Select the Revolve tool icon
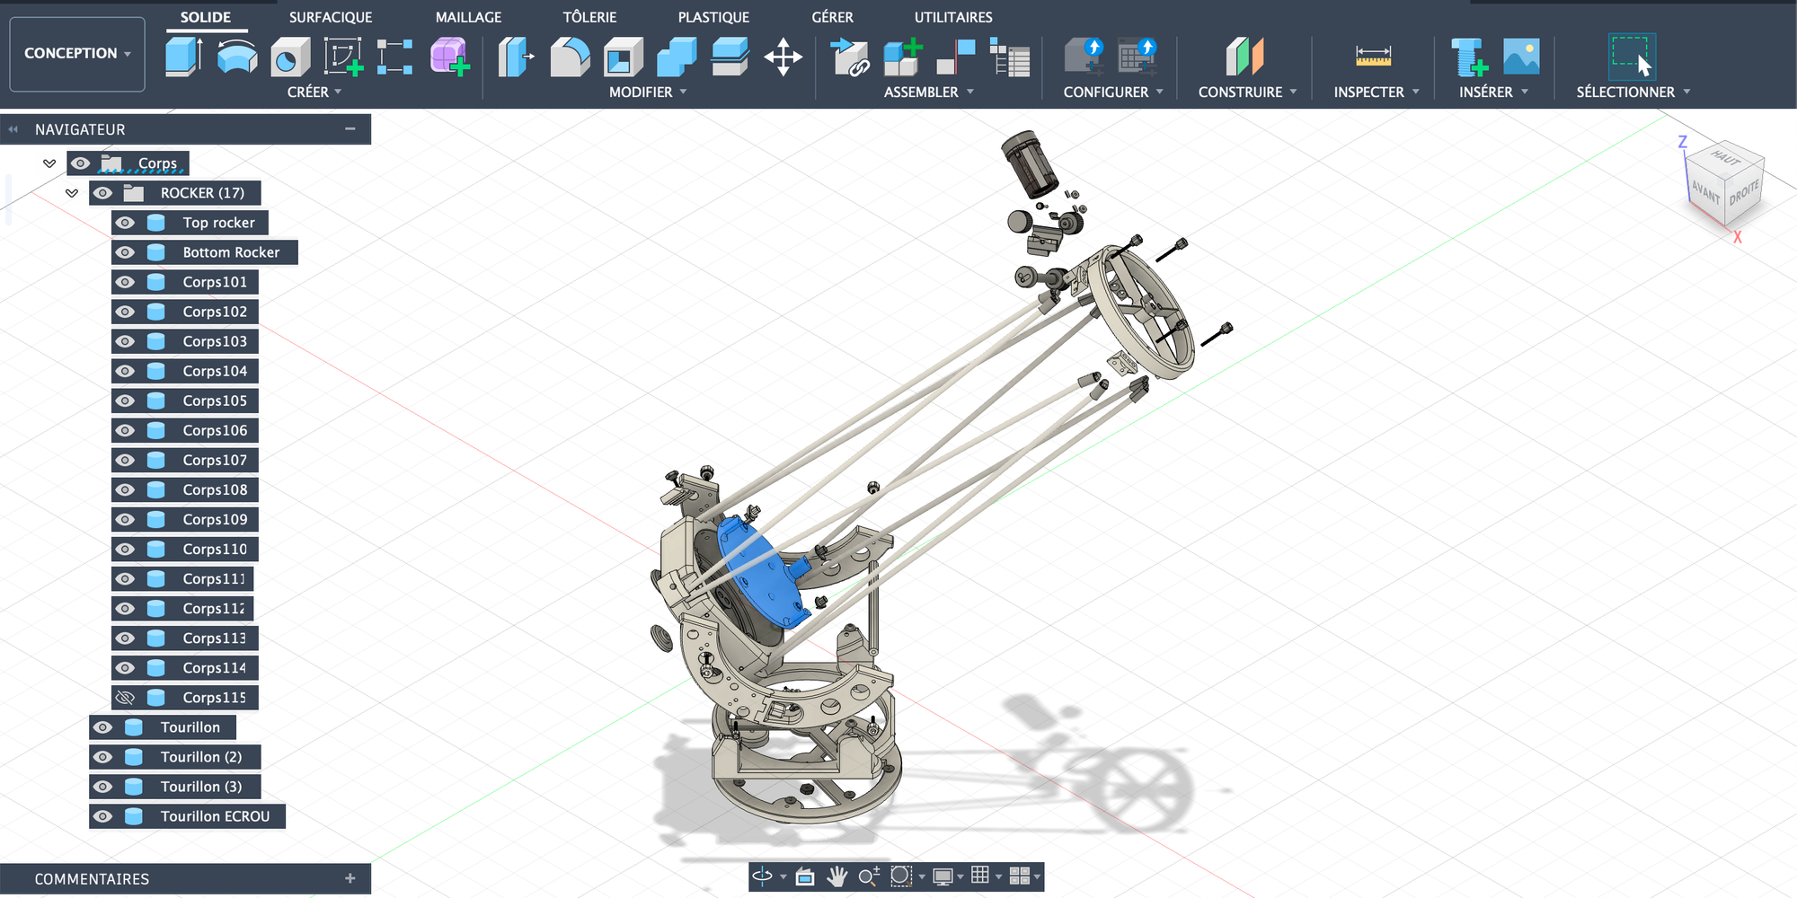This screenshot has height=898, width=1797. (x=237, y=57)
